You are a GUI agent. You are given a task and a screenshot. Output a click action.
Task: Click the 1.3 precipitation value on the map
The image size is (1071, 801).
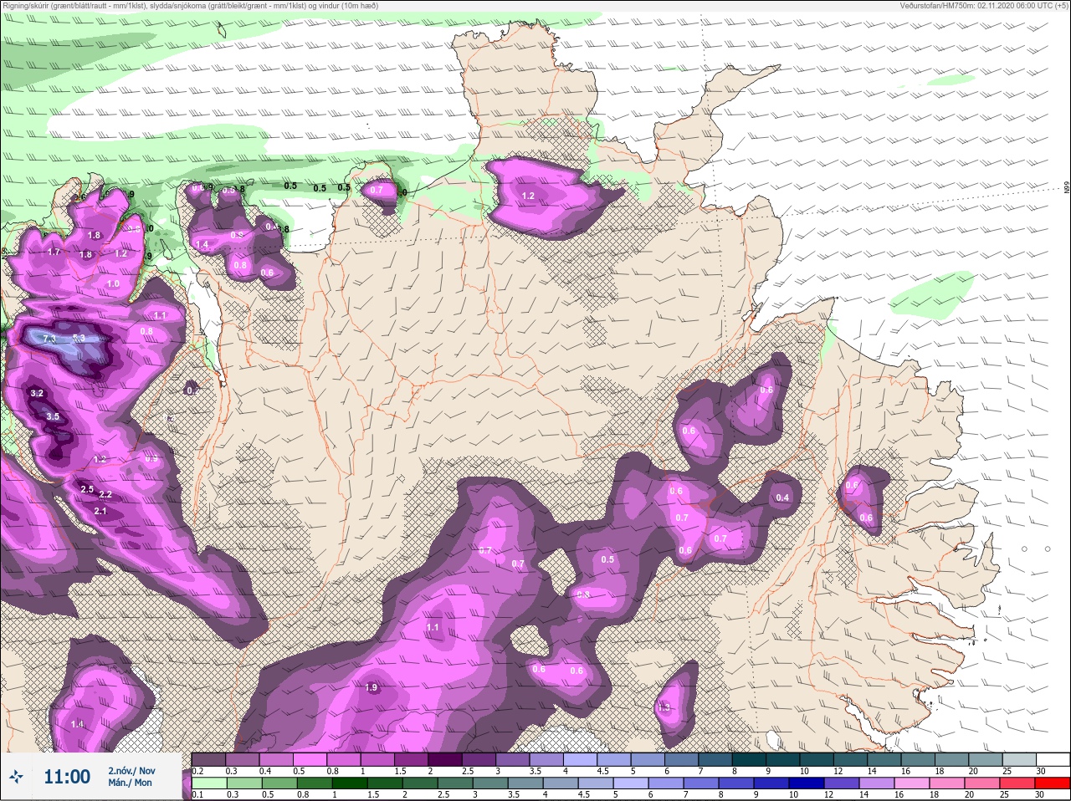[x=664, y=707]
